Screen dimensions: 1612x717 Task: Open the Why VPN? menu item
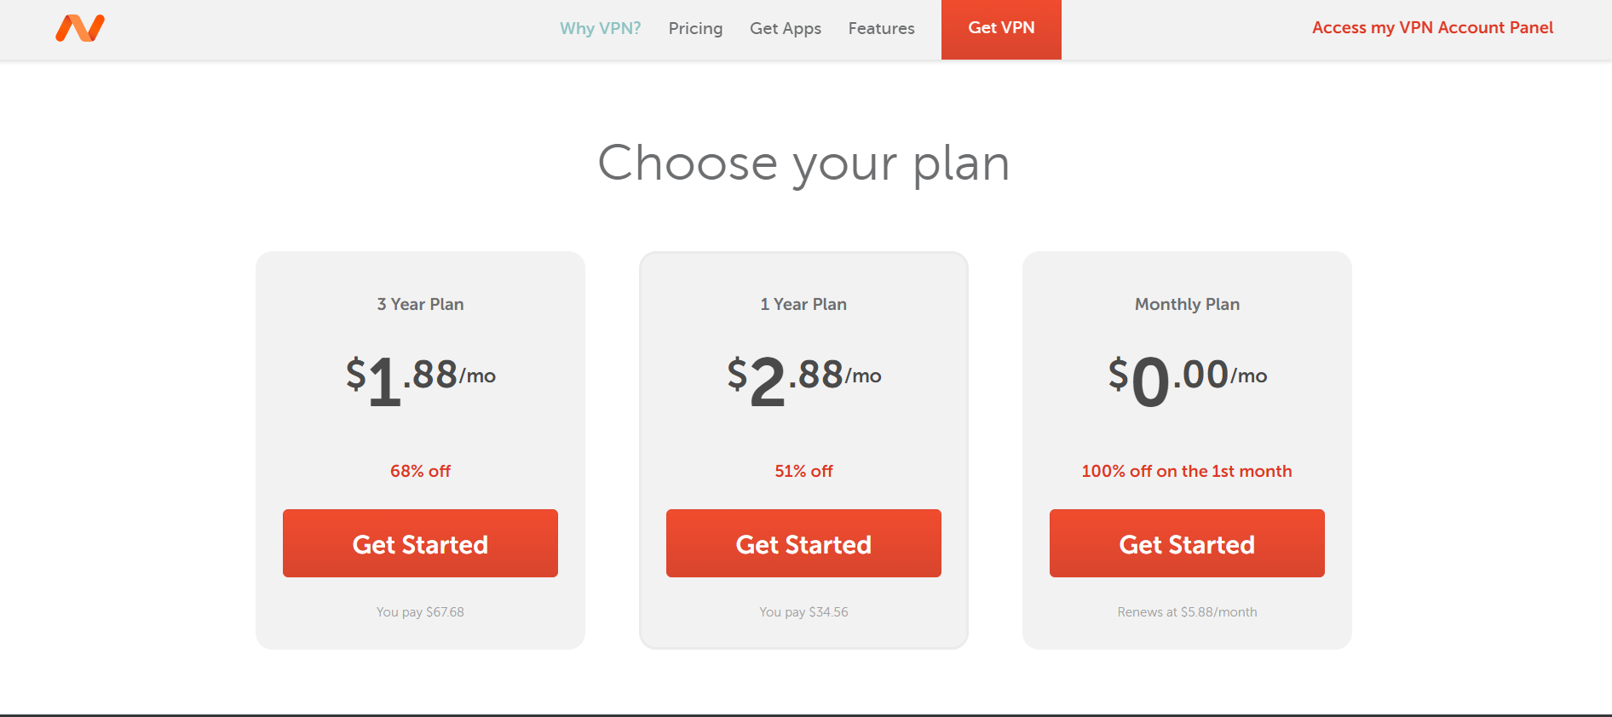(600, 28)
